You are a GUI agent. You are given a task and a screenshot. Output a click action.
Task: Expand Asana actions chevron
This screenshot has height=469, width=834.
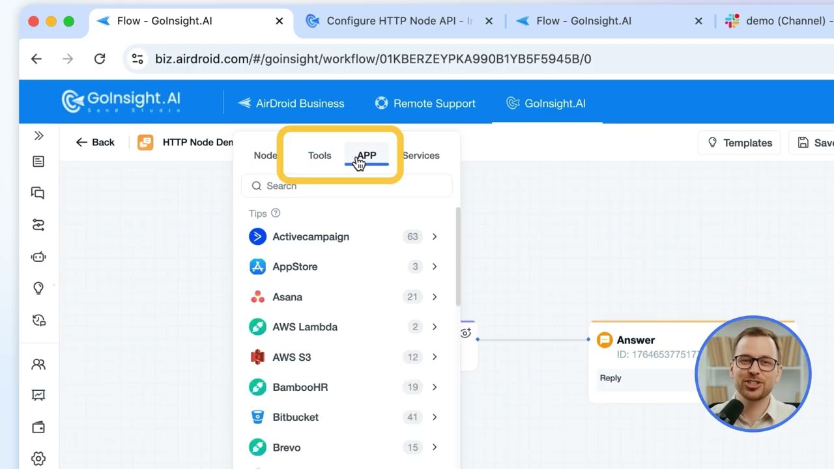pyautogui.click(x=435, y=297)
